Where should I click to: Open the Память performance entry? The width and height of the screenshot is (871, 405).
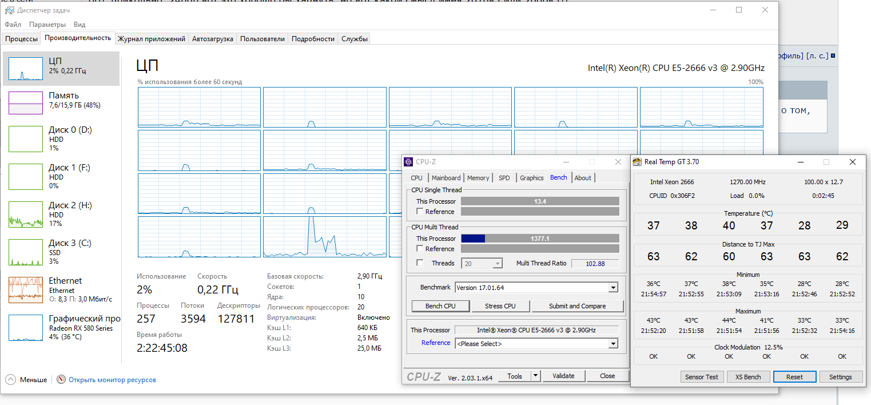coord(62,102)
